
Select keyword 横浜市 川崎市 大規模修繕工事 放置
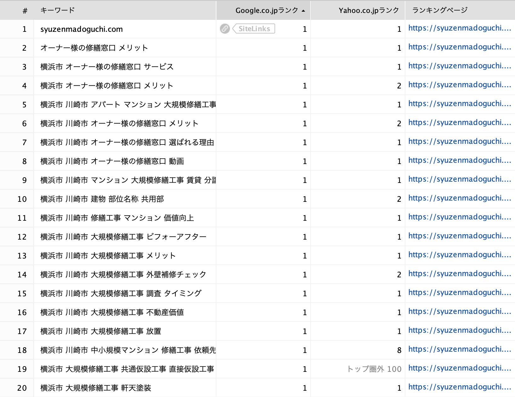point(101,331)
